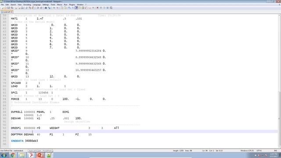
Task: Open the Plugins menu
Action: 72,5
